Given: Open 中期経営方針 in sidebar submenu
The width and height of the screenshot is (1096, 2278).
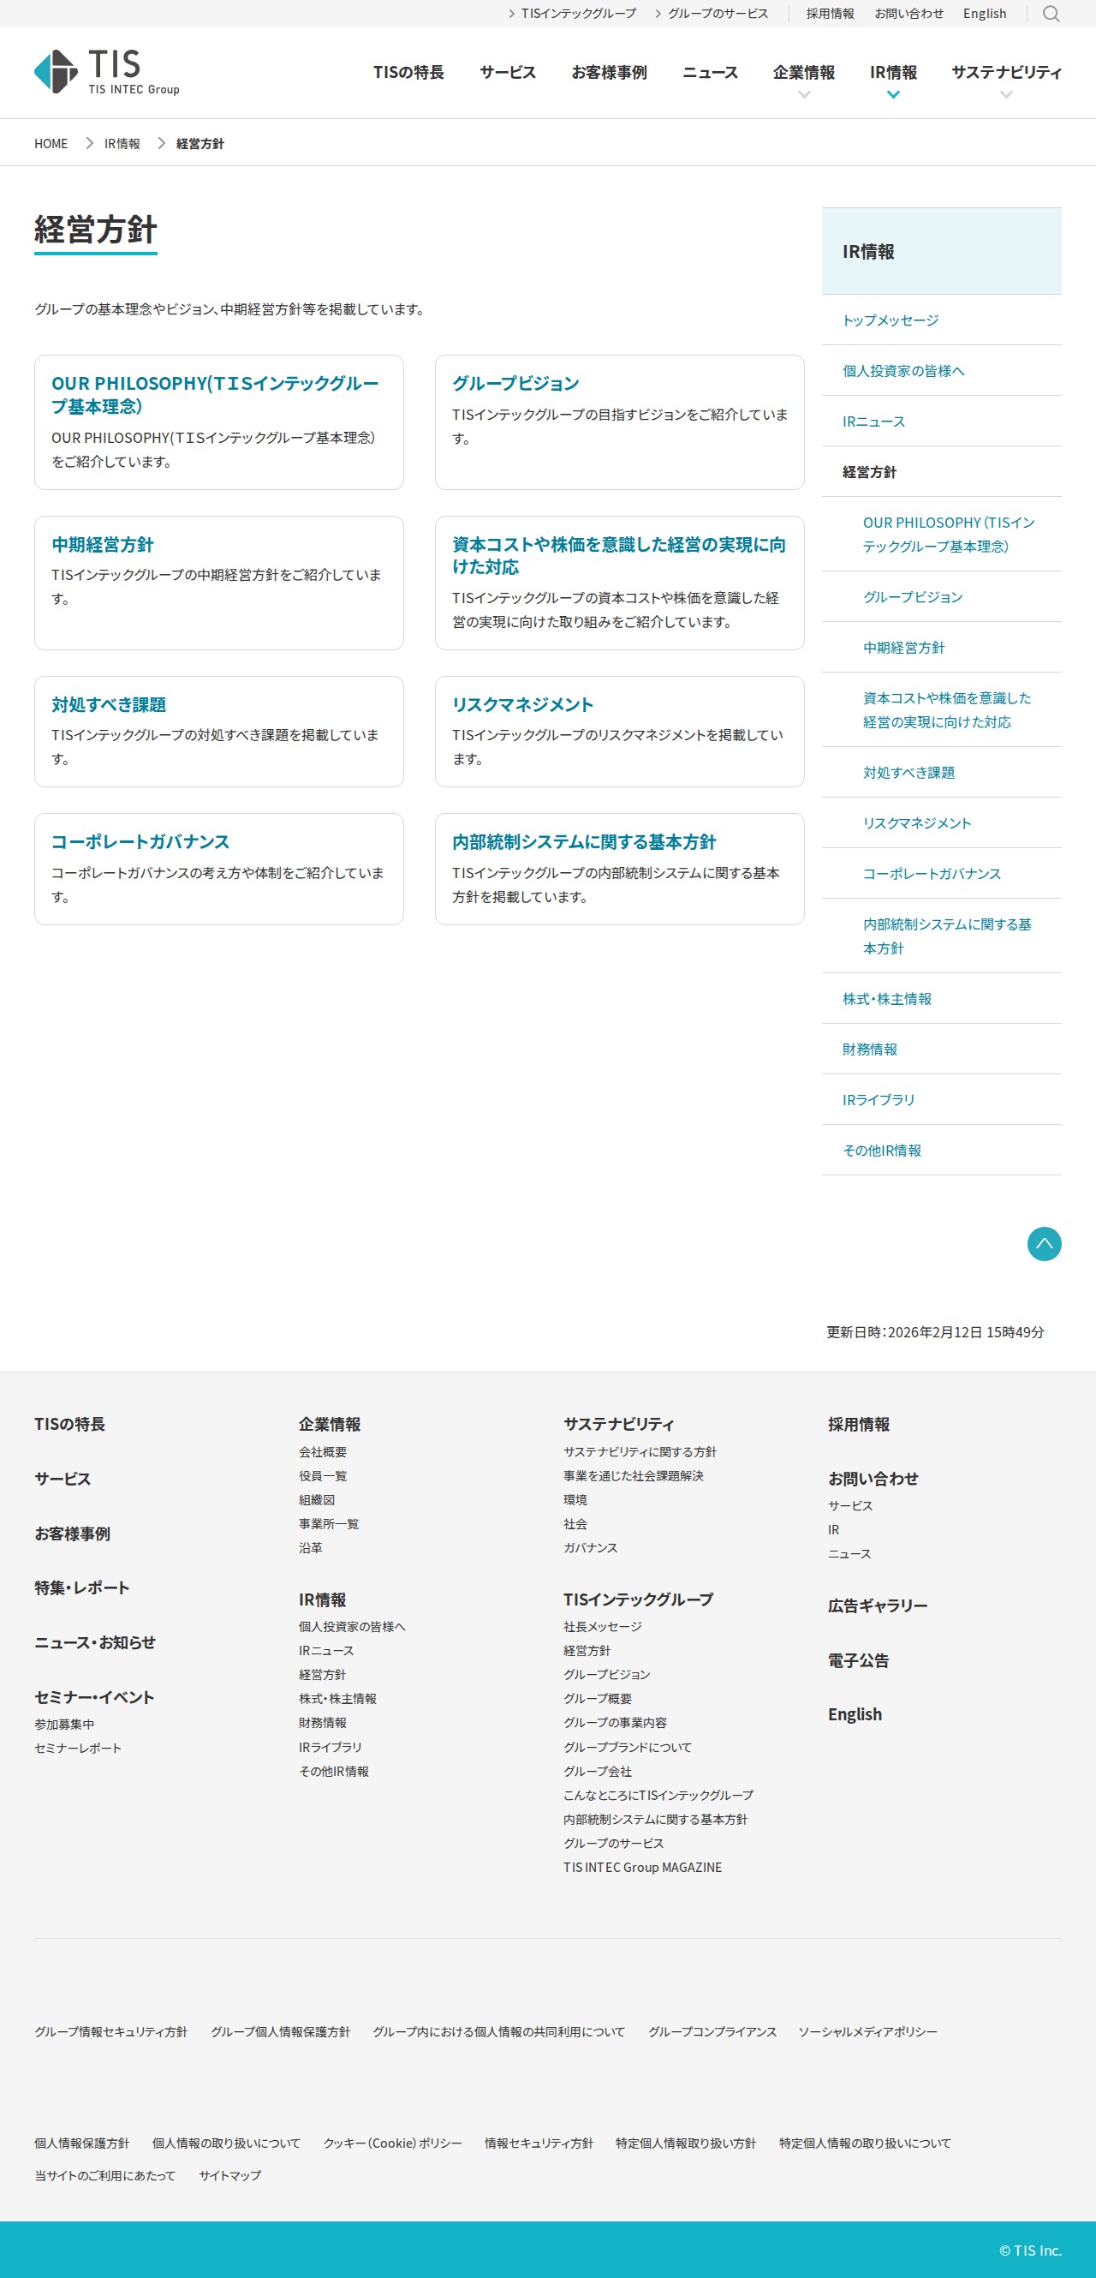Looking at the screenshot, I should click(x=941, y=648).
